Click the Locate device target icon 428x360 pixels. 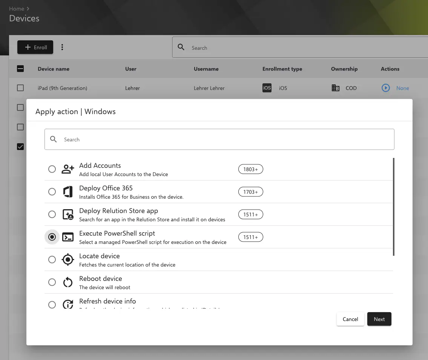tap(68, 260)
